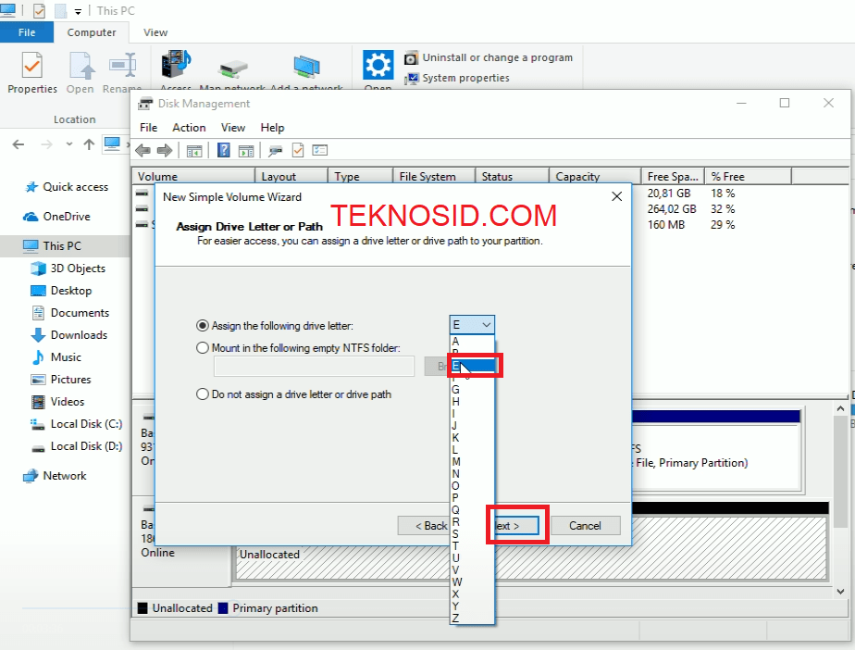Collapse the drive letter combo box showing E
The height and width of the screenshot is (650, 855).
pos(472,325)
